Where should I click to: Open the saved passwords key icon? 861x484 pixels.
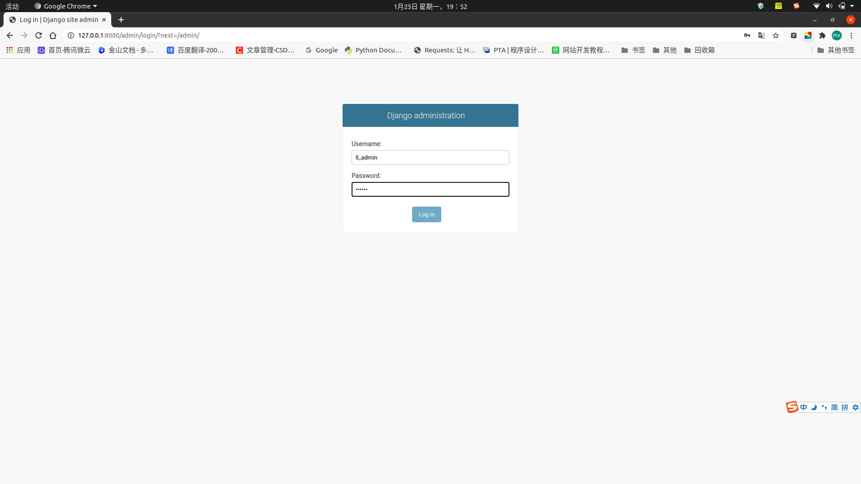[x=747, y=35]
